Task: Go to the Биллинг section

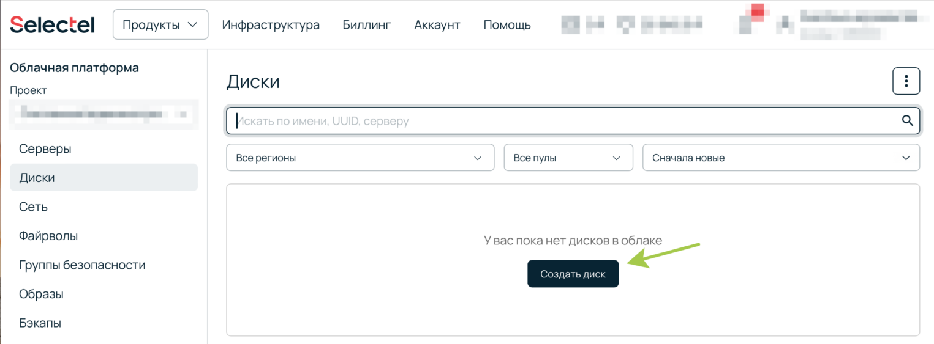Action: tap(367, 25)
